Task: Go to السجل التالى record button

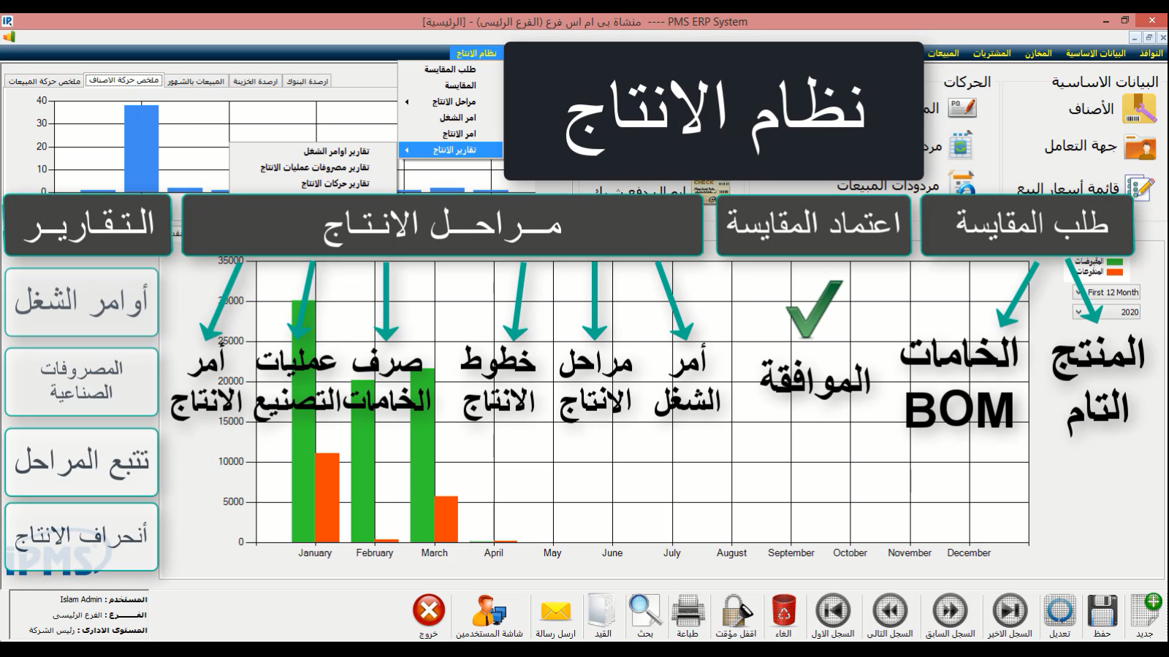Action: 890,611
